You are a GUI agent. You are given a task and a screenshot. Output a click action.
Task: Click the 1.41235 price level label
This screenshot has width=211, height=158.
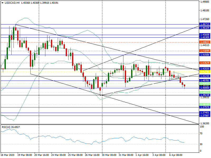click(x=205, y=76)
